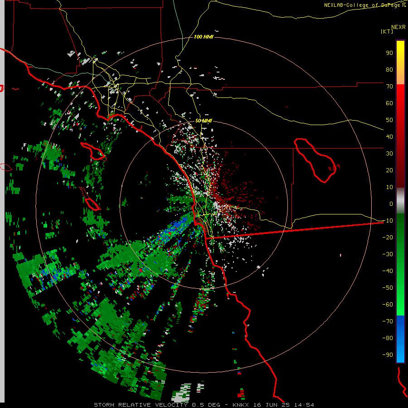Click the -50 value on the velocity scale

(388, 287)
